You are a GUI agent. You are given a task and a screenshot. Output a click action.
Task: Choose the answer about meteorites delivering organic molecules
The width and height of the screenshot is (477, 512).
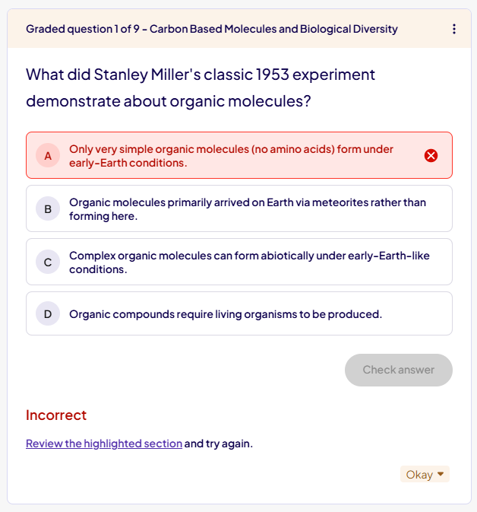247,208
